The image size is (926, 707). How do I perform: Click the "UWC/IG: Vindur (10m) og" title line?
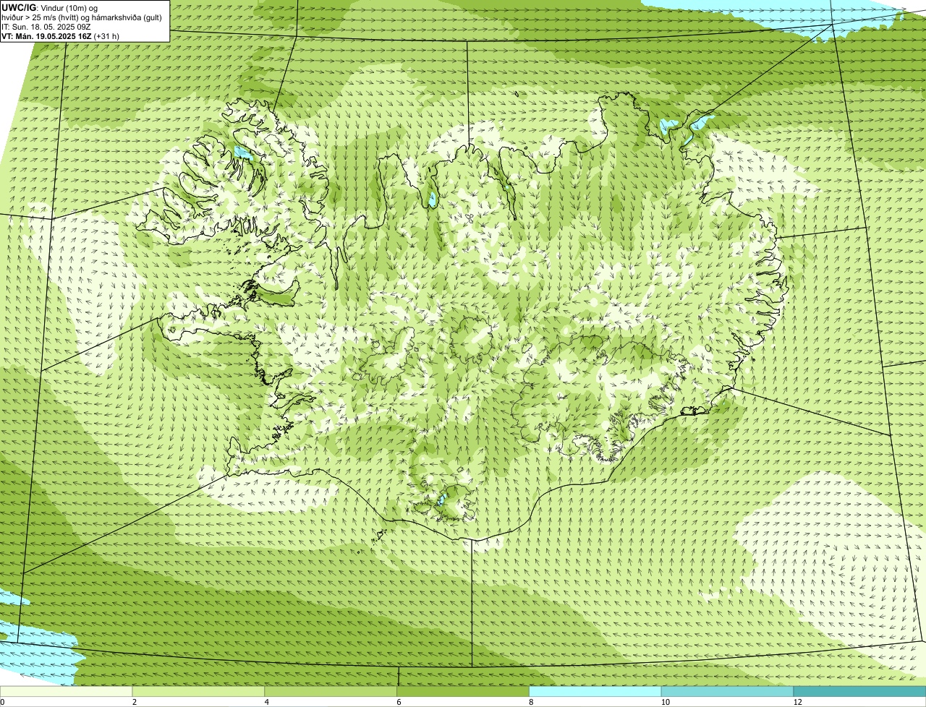tap(49, 7)
